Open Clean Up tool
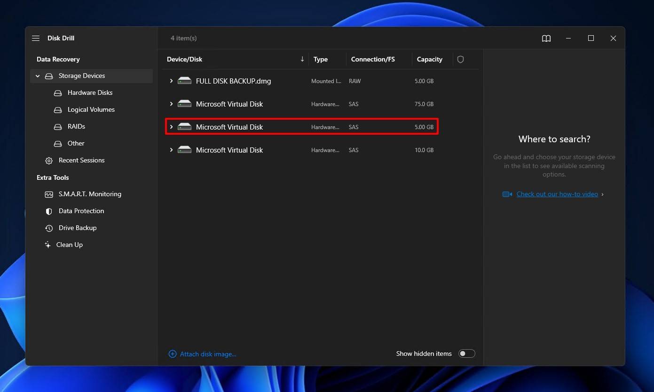654x392 pixels. (x=70, y=245)
